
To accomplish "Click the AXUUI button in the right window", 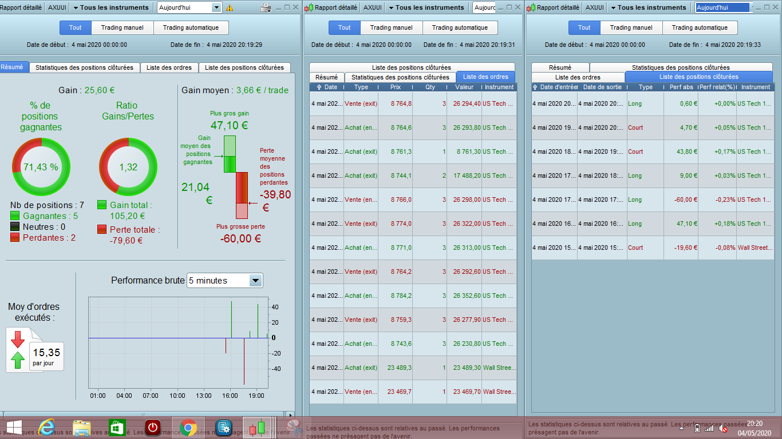I will pos(594,7).
